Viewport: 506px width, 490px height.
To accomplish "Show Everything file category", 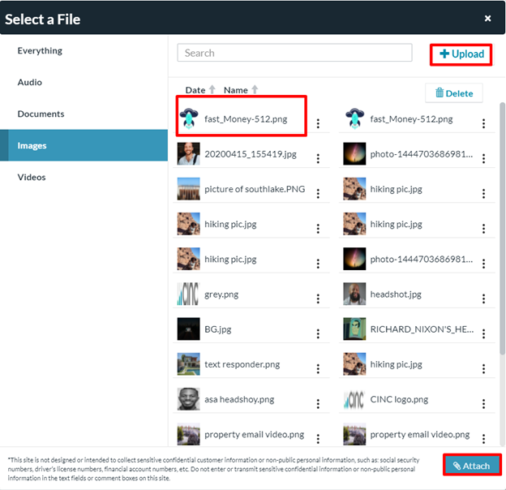I will pyautogui.click(x=84, y=50).
